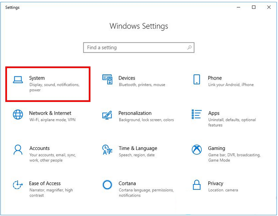Click the Privacy padlock icon
Image resolution: width=278 pixels, height=216 pixels.
click(197, 185)
